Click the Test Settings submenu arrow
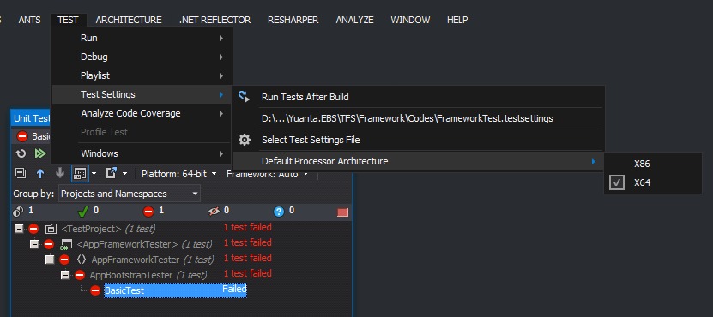The height and width of the screenshot is (317, 713). [x=221, y=94]
